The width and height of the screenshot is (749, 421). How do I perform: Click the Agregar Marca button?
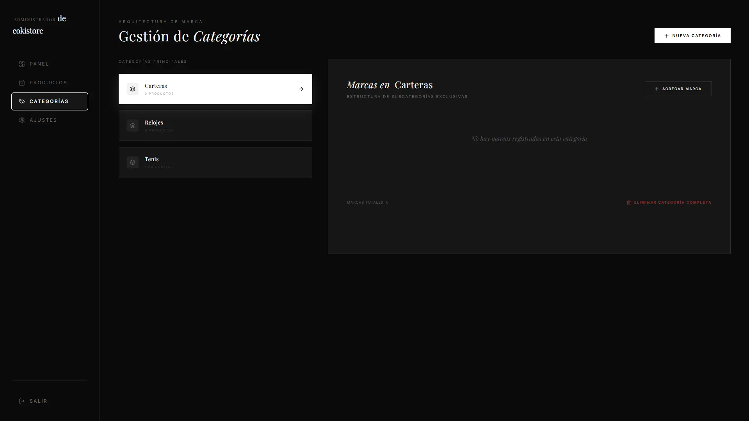tap(678, 89)
